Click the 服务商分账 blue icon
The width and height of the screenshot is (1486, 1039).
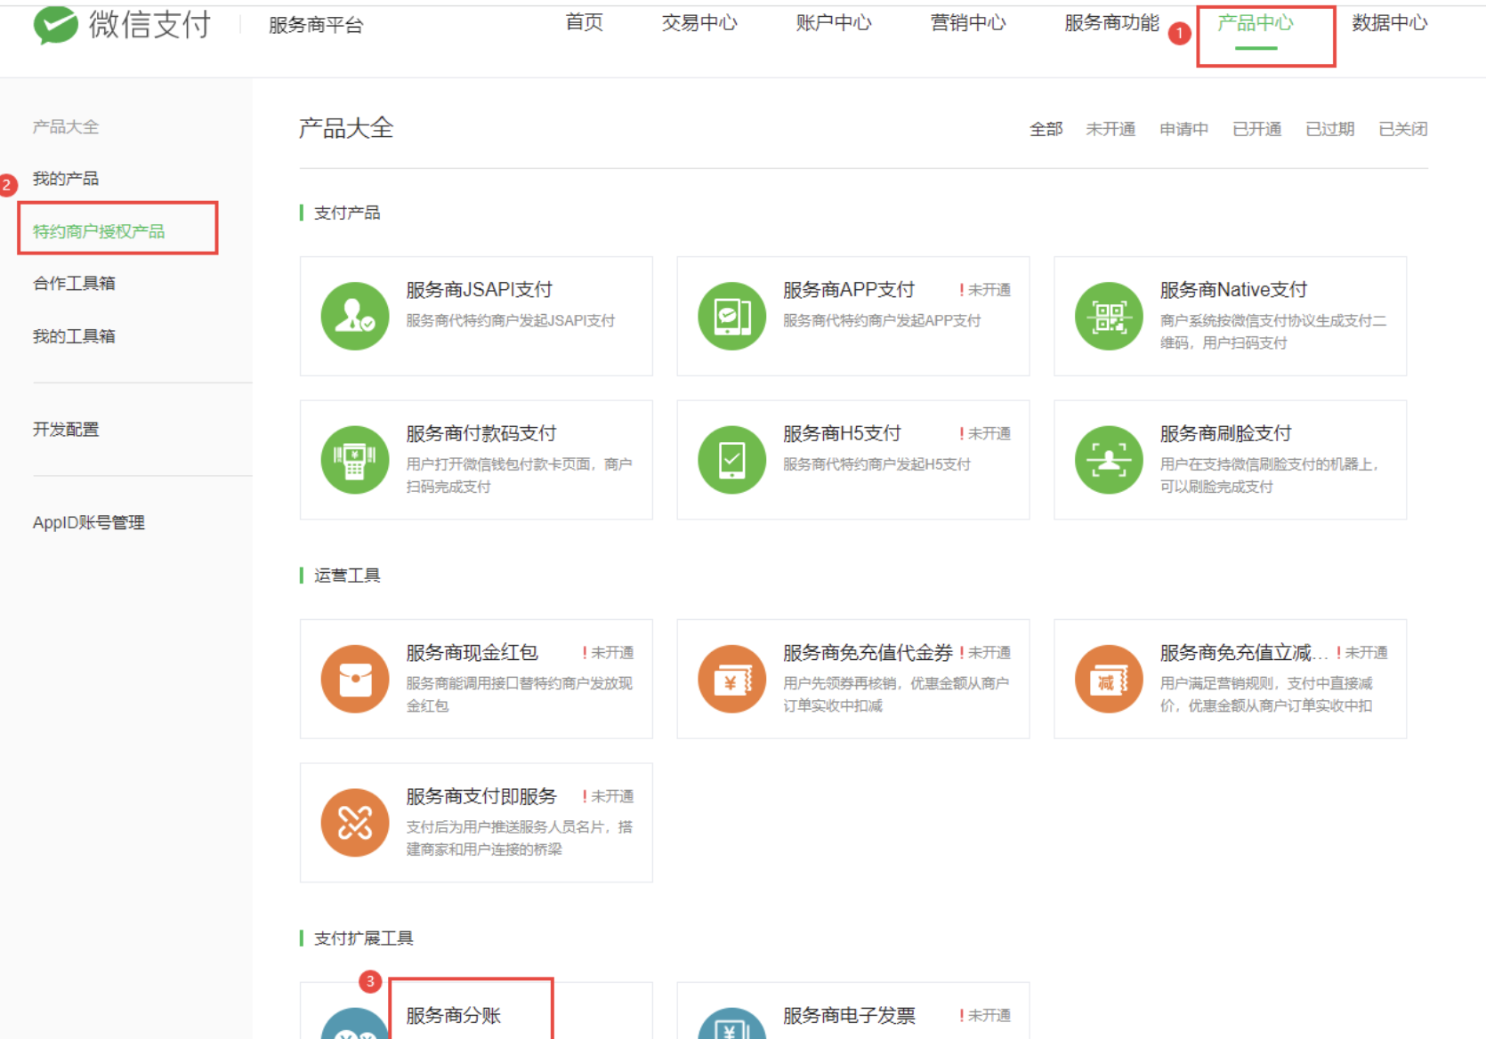(x=355, y=1024)
